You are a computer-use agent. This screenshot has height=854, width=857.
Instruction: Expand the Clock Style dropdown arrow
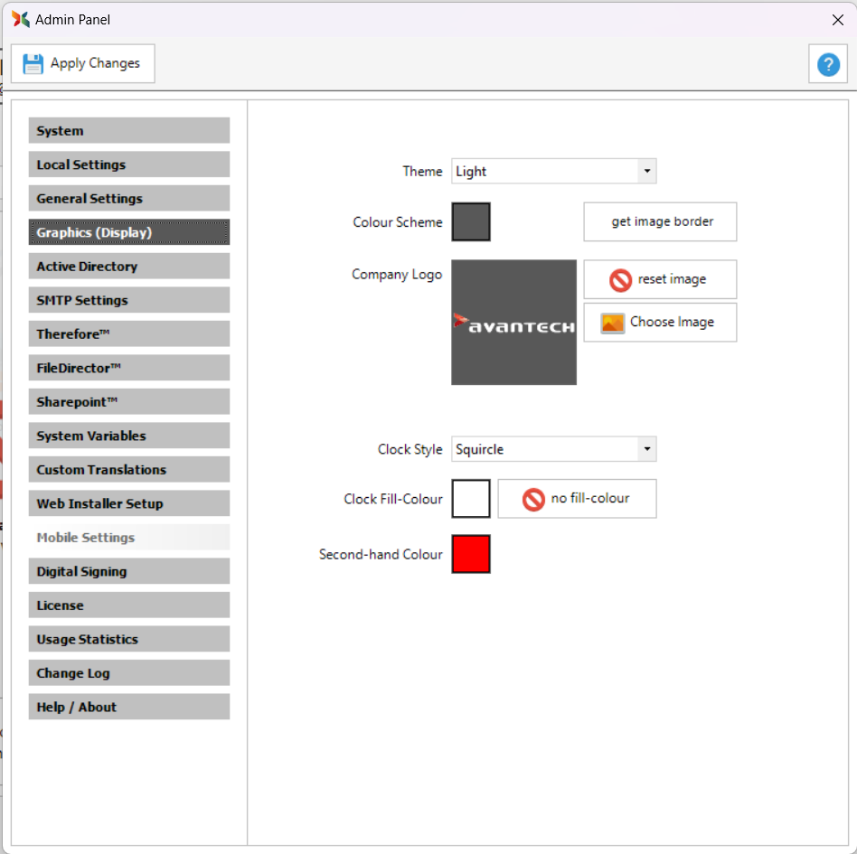click(646, 449)
